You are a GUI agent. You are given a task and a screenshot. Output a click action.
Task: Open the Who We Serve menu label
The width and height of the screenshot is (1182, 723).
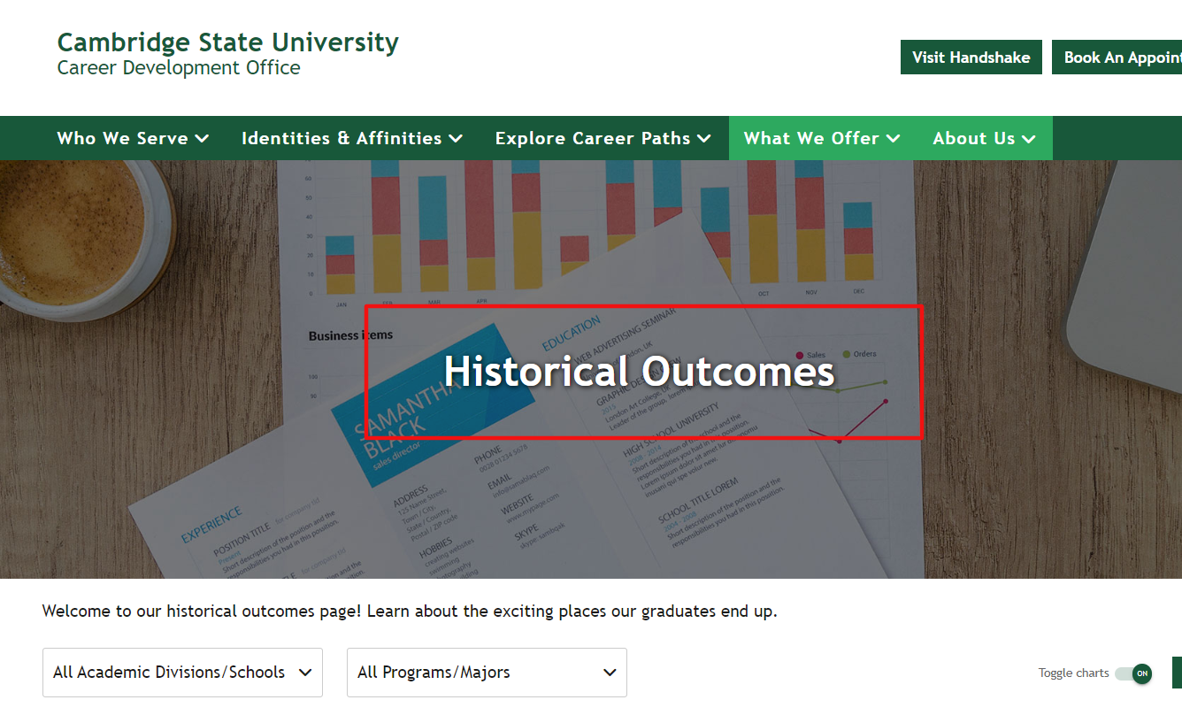point(122,138)
